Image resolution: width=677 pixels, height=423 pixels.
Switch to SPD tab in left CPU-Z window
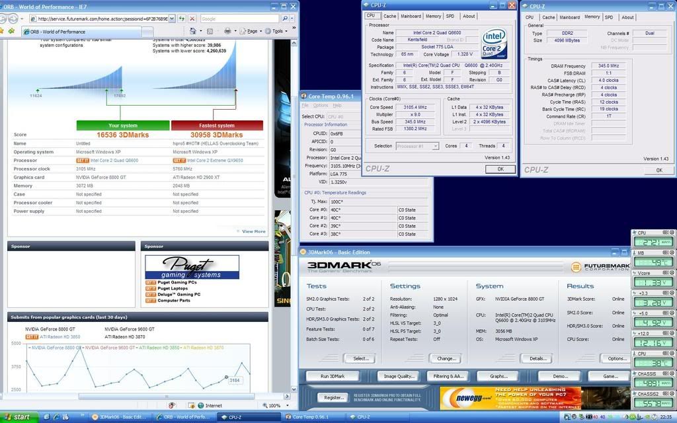pos(450,16)
